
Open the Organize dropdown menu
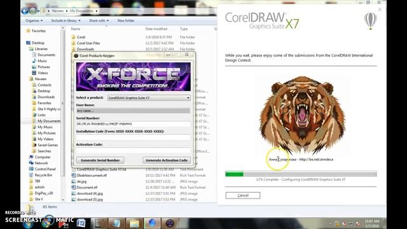[34, 20]
